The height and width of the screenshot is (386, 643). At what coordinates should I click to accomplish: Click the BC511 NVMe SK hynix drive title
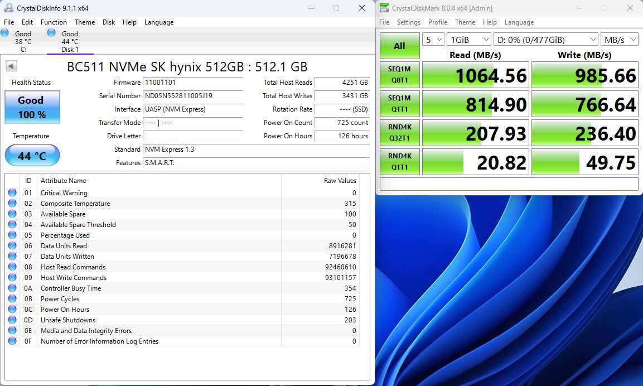tap(187, 66)
